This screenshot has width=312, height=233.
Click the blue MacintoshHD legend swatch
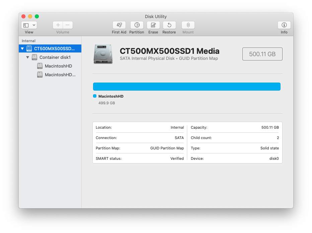95,96
